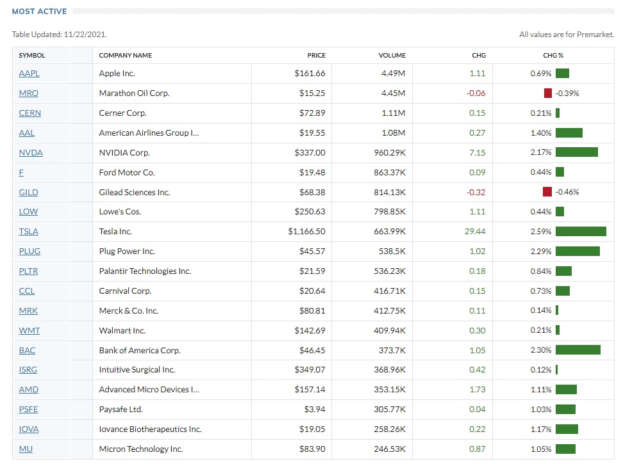Click the COMPANY NAME column header
623x464 pixels.
click(x=125, y=56)
